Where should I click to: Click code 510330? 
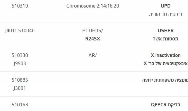pyautogui.click(x=20, y=55)
